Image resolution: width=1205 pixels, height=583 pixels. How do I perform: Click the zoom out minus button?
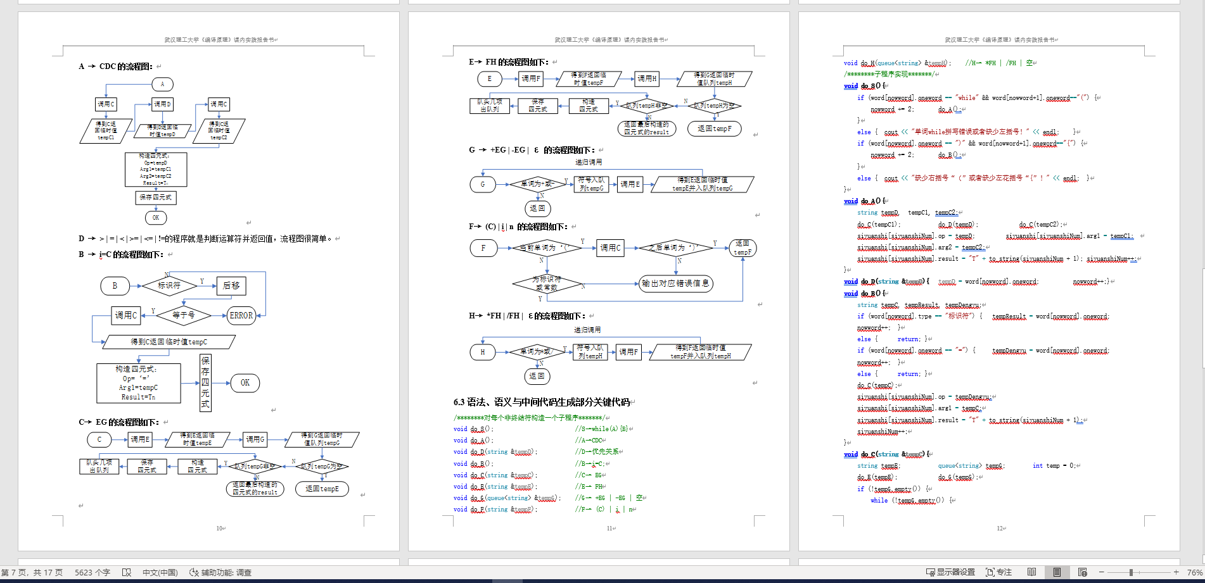[x=1102, y=572]
